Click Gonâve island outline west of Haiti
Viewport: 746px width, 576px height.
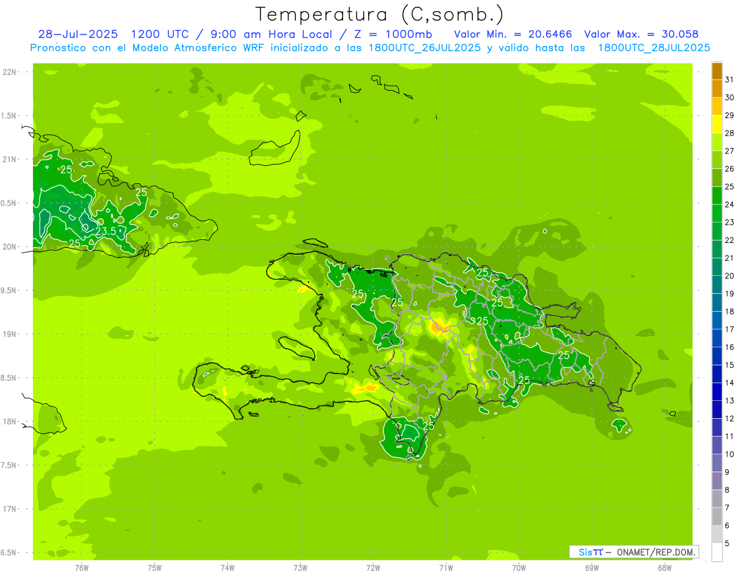click(x=297, y=347)
